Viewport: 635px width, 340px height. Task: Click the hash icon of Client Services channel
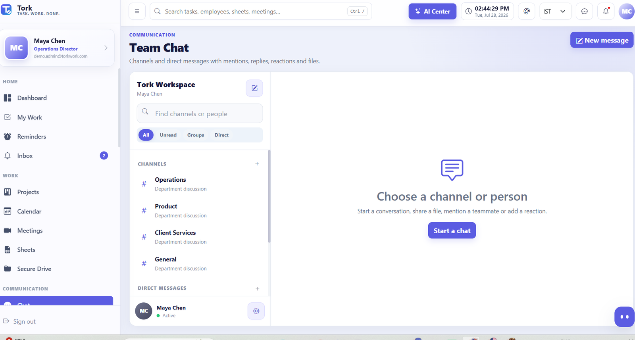click(x=144, y=237)
